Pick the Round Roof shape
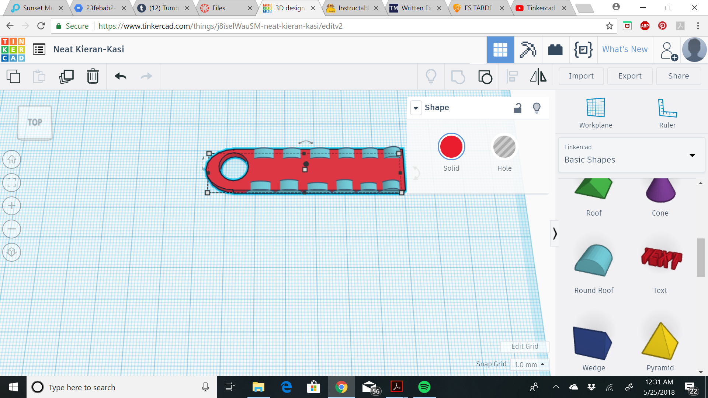Screen dimensions: 708x398 594,269
